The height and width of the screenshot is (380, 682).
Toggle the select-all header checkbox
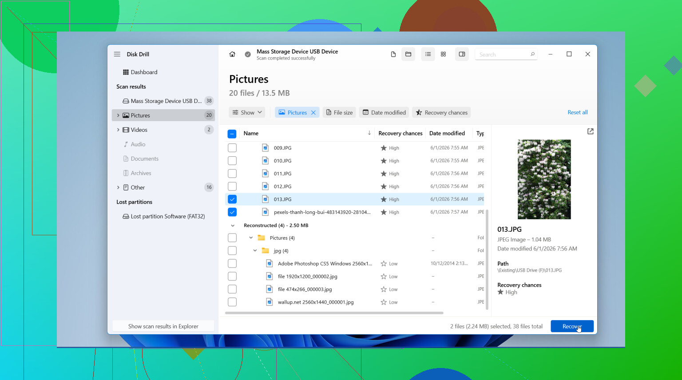click(232, 134)
